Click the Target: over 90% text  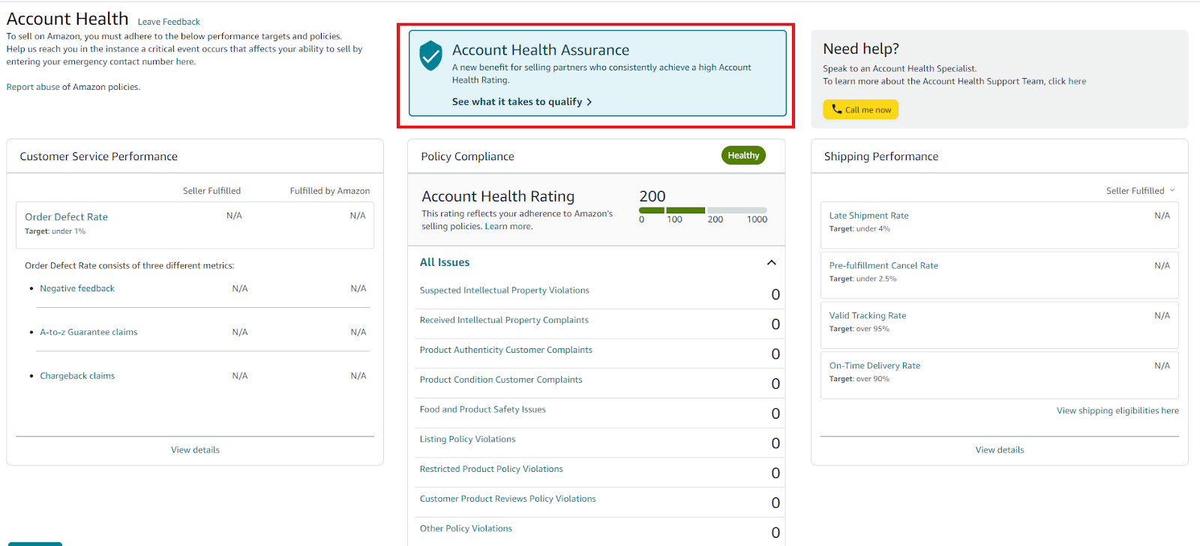tap(859, 380)
